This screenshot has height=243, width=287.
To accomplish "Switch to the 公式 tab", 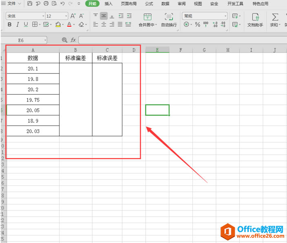I will (x=149, y=4).
